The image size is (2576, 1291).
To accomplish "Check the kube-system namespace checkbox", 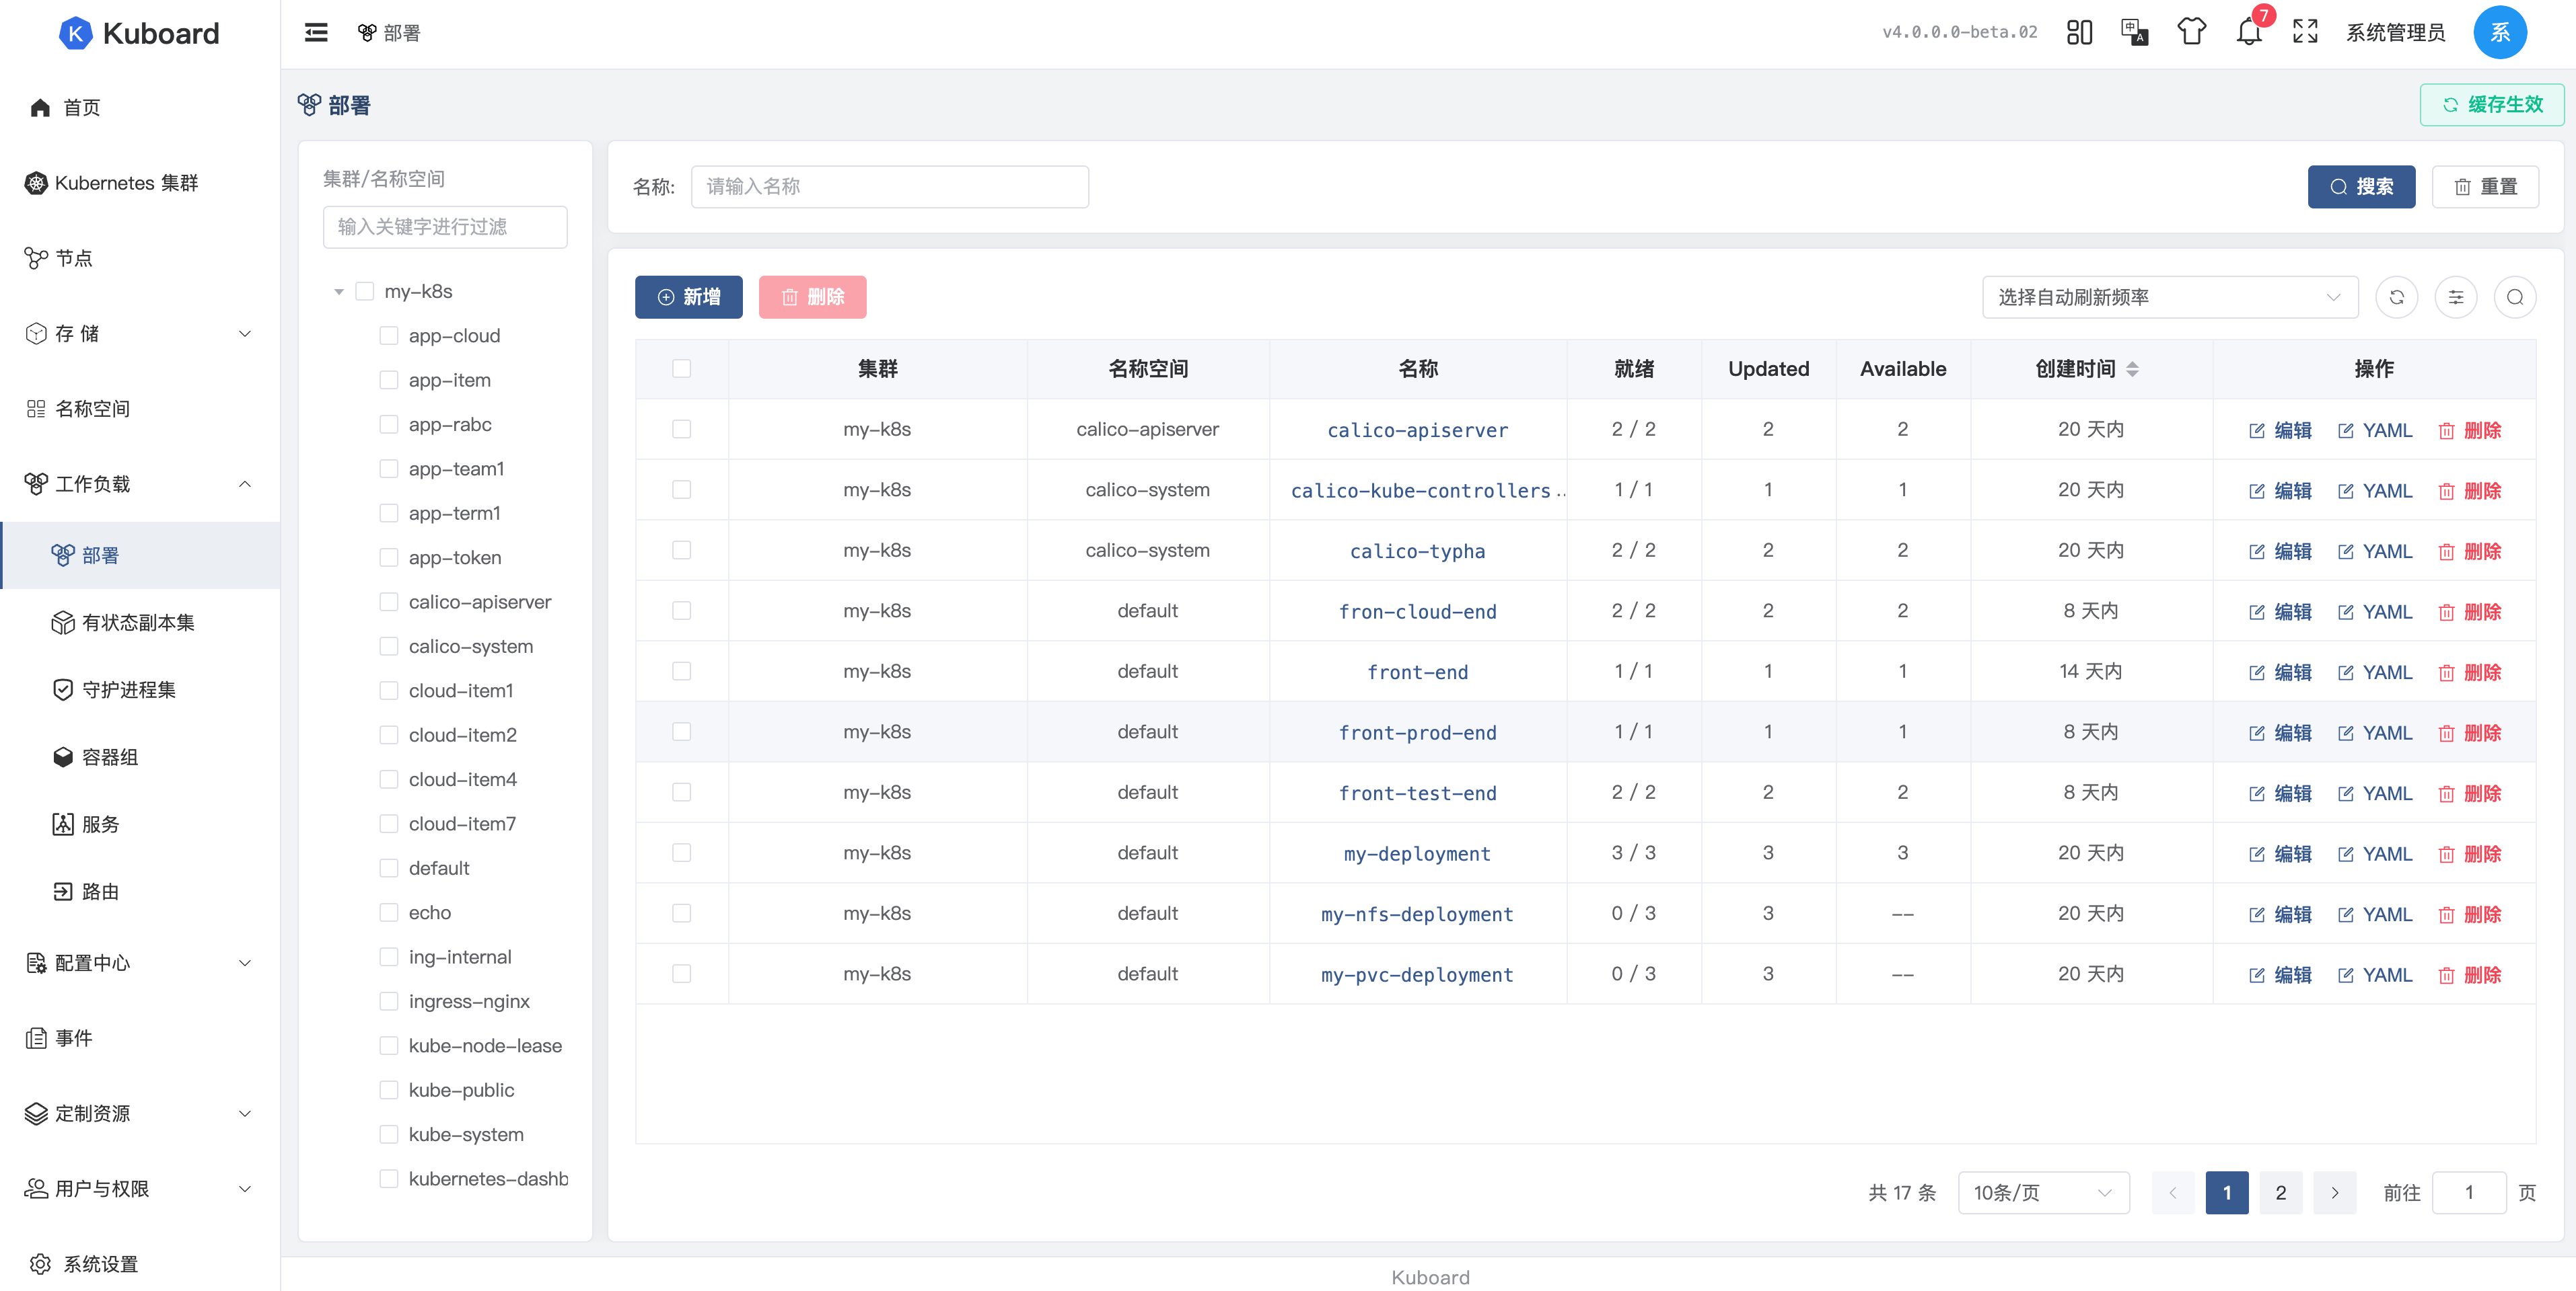I will (389, 1134).
